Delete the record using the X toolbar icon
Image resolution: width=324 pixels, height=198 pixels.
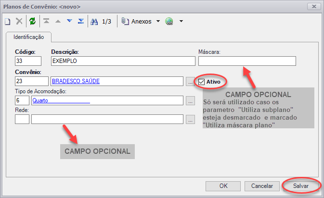click(19, 21)
